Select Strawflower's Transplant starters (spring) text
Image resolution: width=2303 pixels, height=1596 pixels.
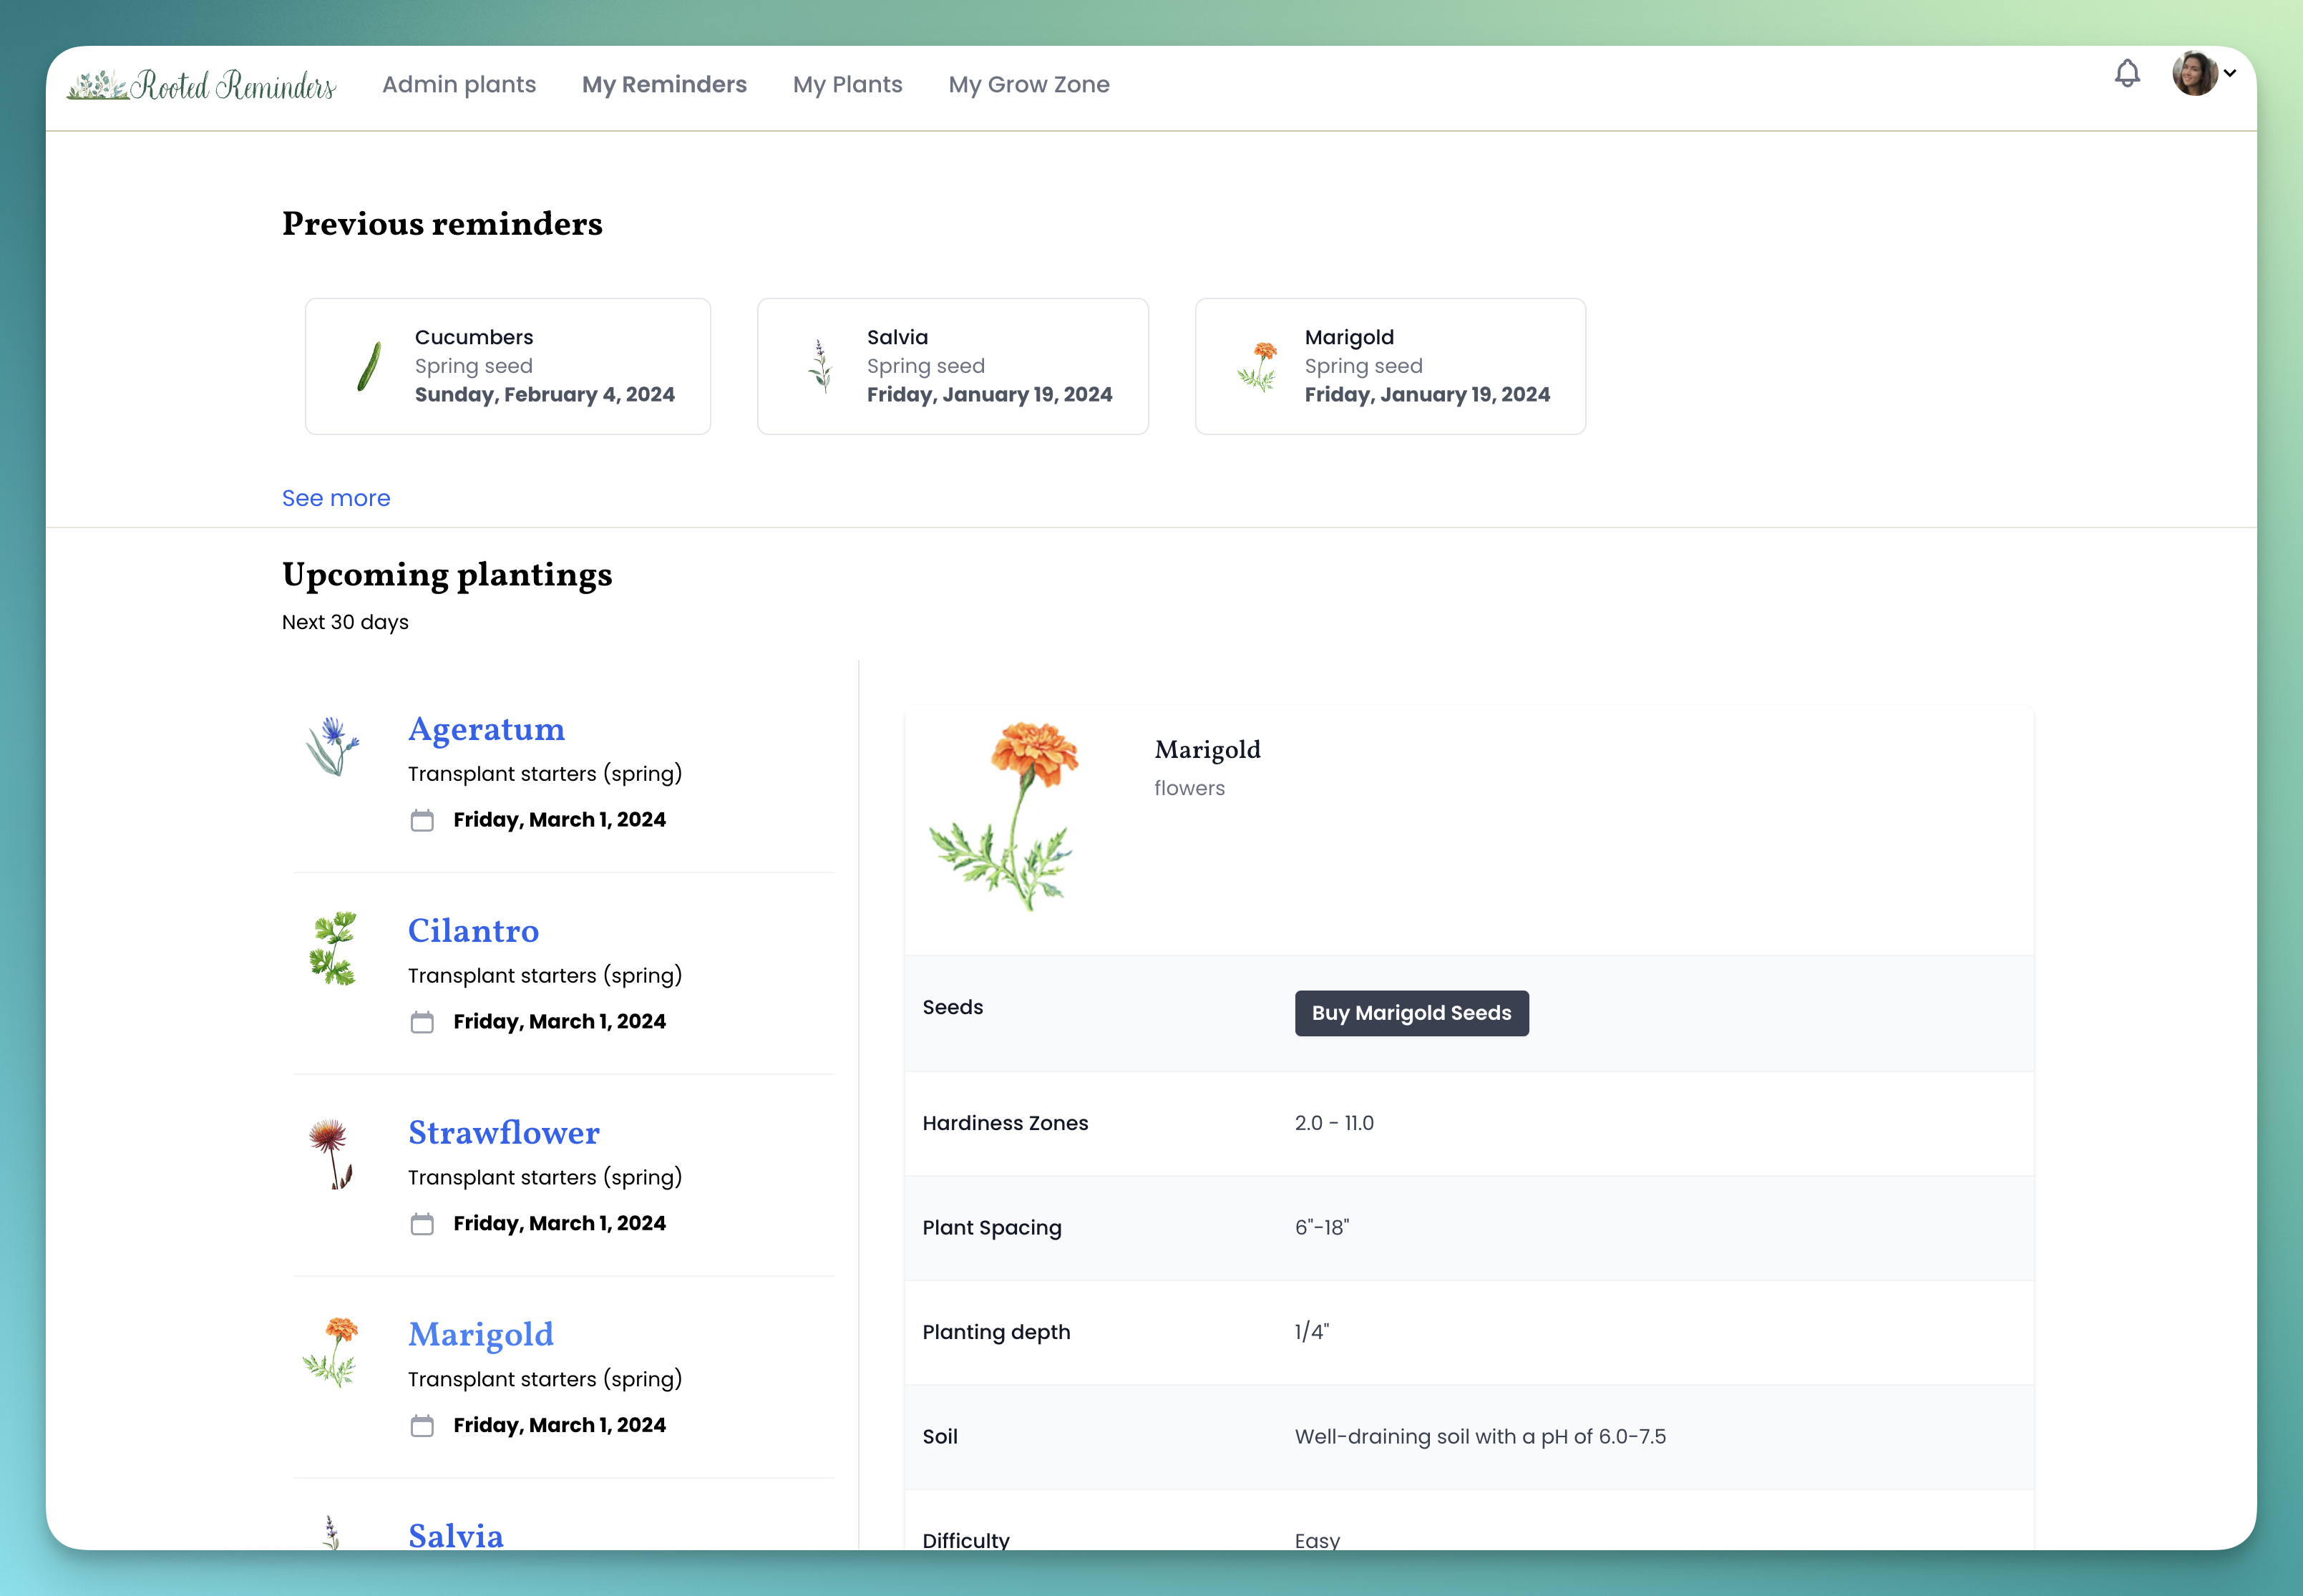pos(545,1177)
